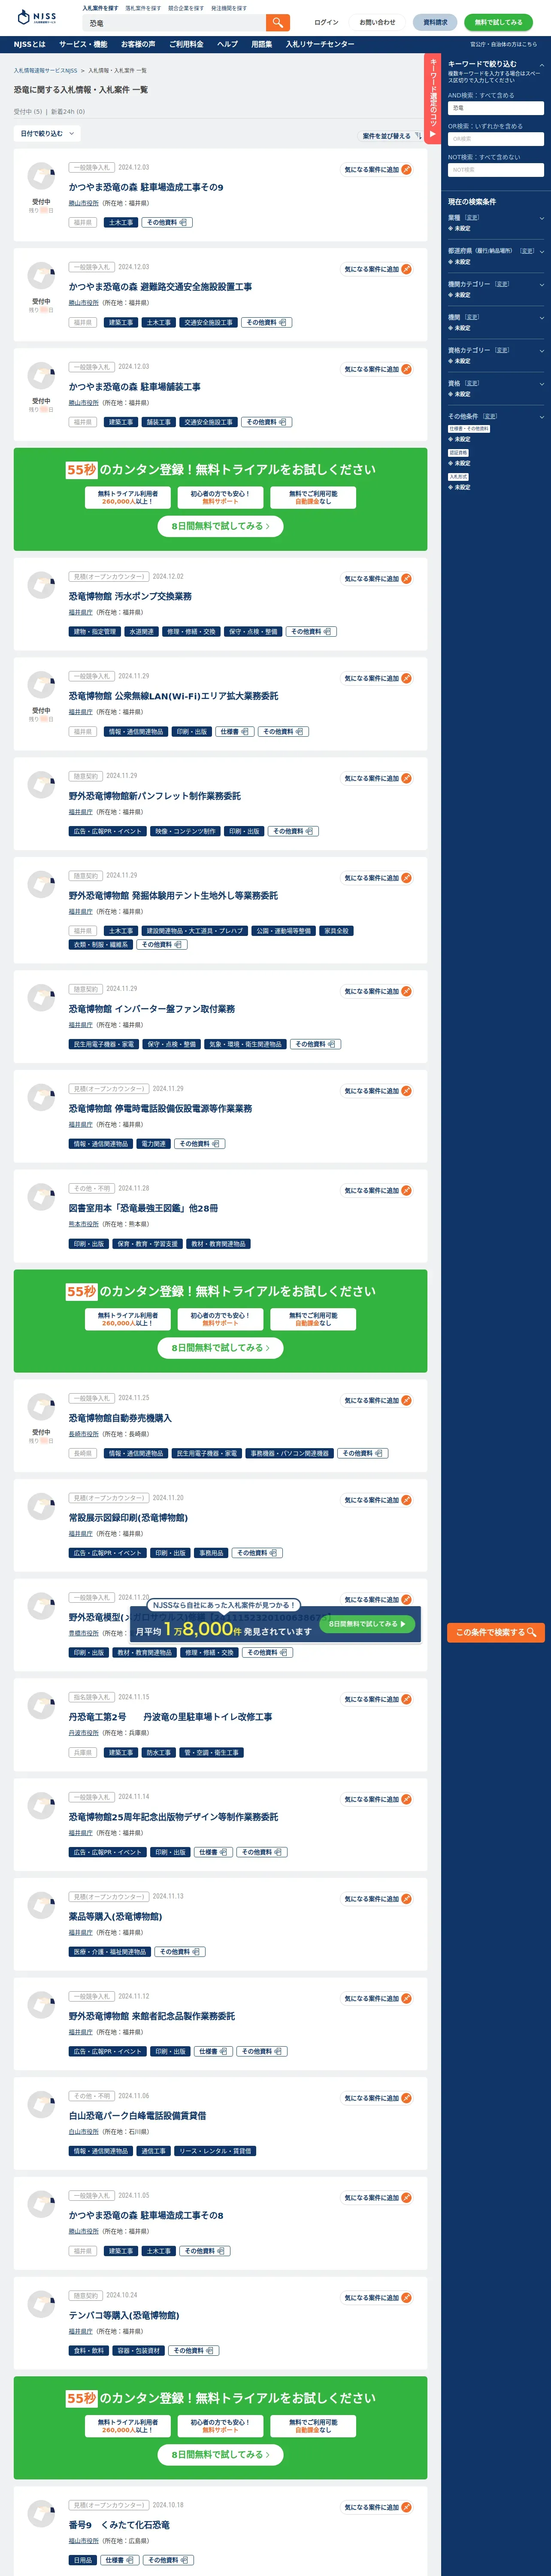Image resolution: width=551 pixels, height=2576 pixels.
Task: Open the 野外恐竜博物館新パンフレット制作業務委託 link
Action: (x=155, y=796)
